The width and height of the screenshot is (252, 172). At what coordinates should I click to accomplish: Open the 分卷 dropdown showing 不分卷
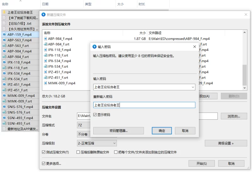83,134
